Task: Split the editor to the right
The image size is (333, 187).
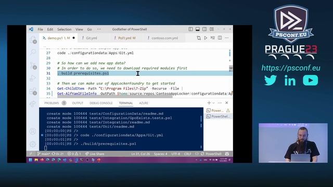Action: 220,38
